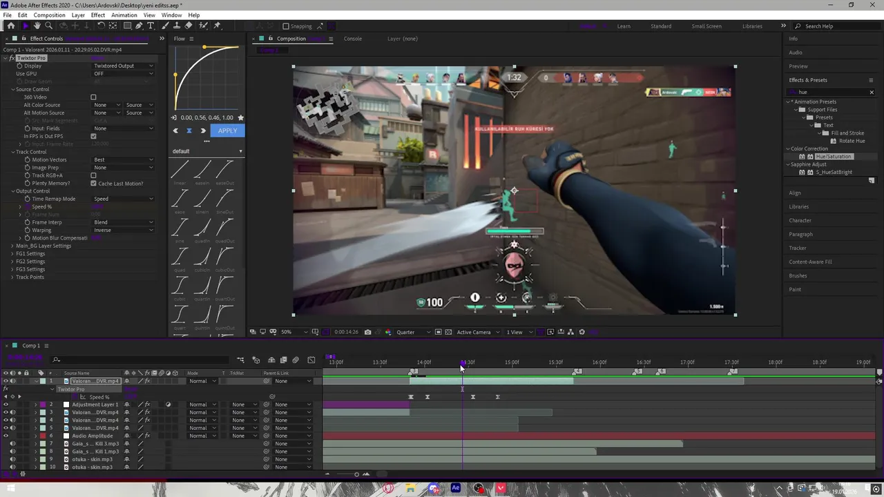Viewport: 884px width, 497px height.
Task: Select the Brush tool
Action: click(166, 26)
